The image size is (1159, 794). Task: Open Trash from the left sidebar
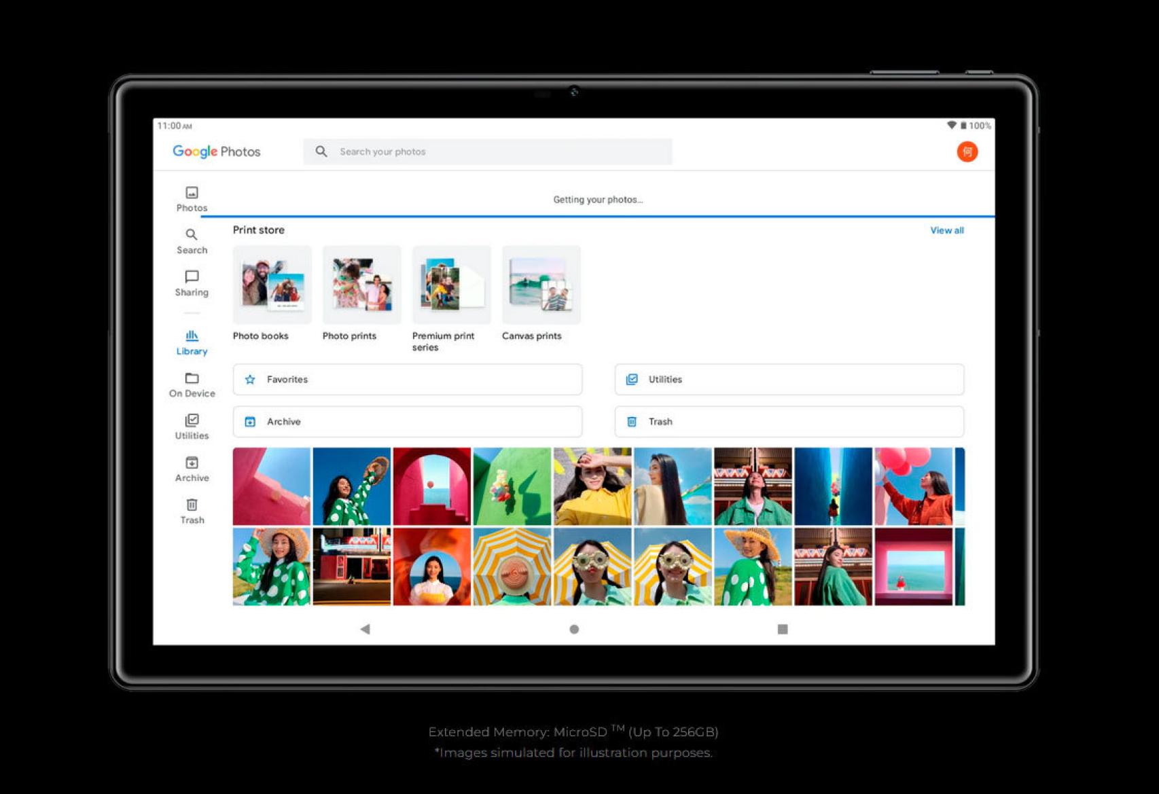tap(192, 511)
